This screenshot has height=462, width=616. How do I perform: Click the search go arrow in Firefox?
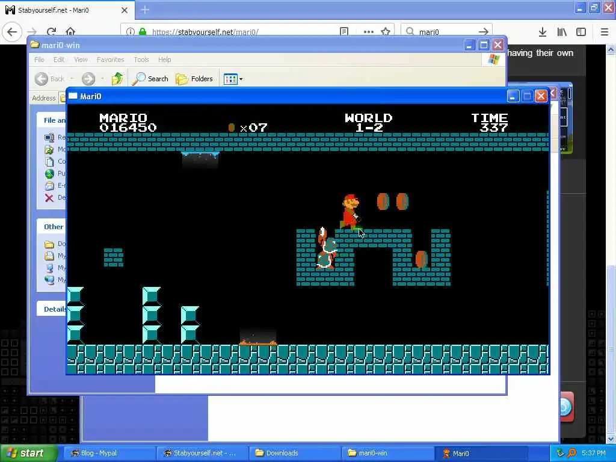484,32
